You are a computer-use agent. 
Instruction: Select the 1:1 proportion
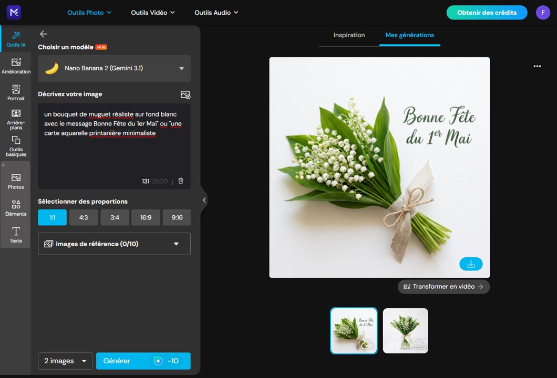52,217
